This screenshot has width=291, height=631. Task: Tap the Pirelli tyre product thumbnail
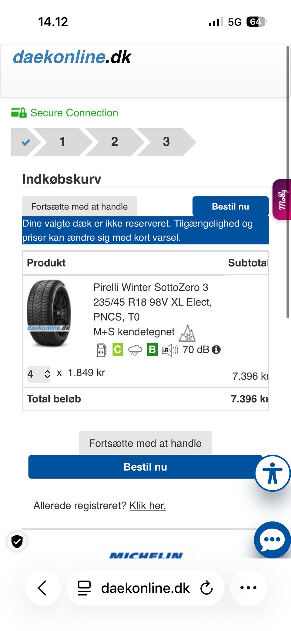(49, 313)
